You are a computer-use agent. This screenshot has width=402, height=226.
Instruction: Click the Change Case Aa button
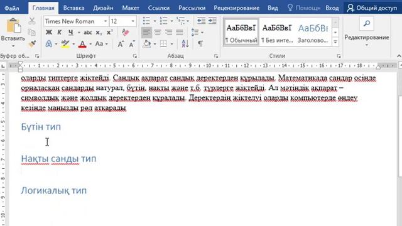tap(99, 44)
